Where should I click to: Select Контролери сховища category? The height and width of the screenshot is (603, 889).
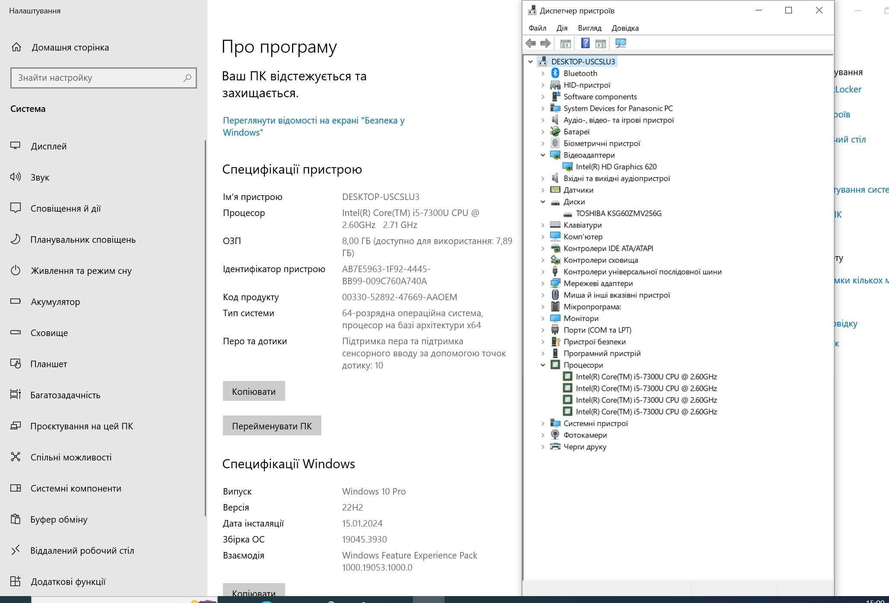[600, 260]
